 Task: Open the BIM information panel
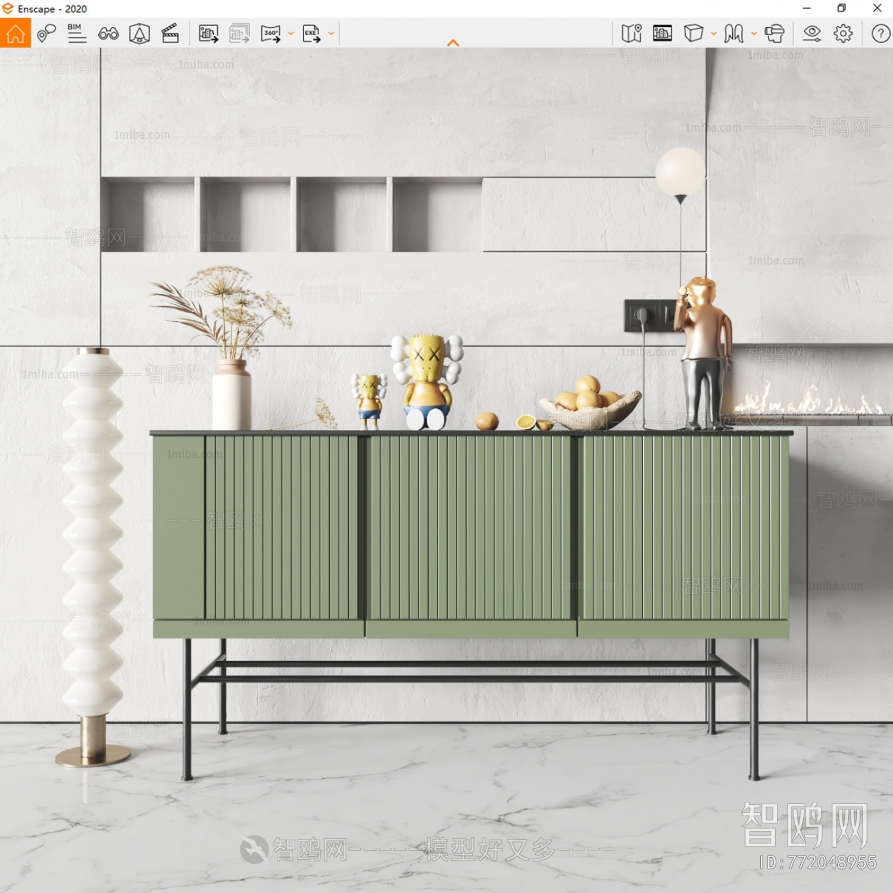pyautogui.click(x=77, y=33)
